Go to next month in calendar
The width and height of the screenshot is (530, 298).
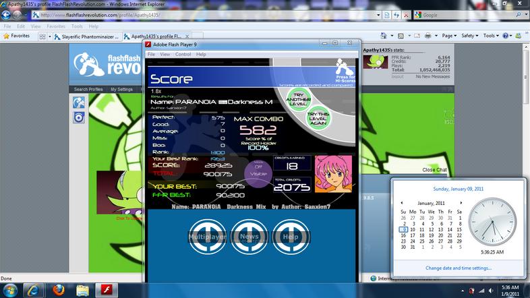pos(461,203)
